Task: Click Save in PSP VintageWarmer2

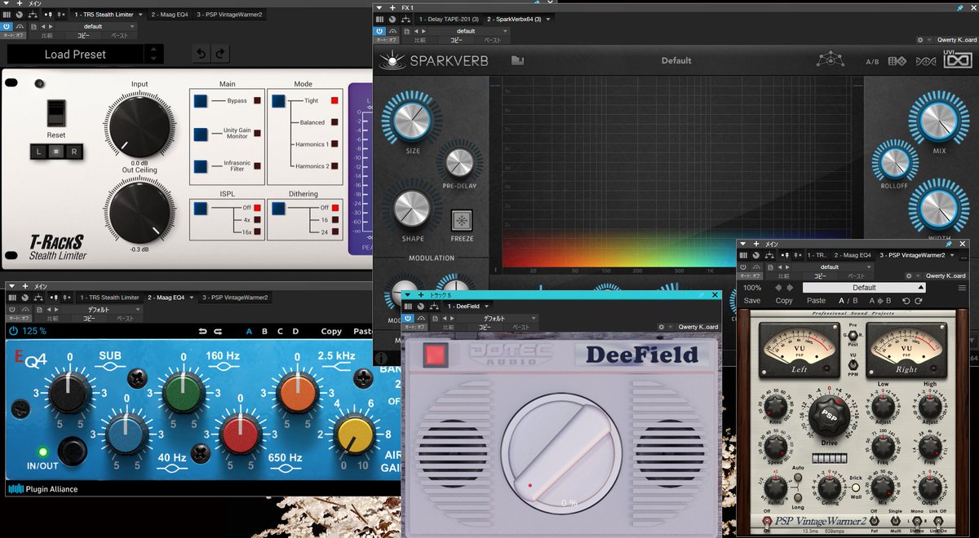Action: point(752,301)
